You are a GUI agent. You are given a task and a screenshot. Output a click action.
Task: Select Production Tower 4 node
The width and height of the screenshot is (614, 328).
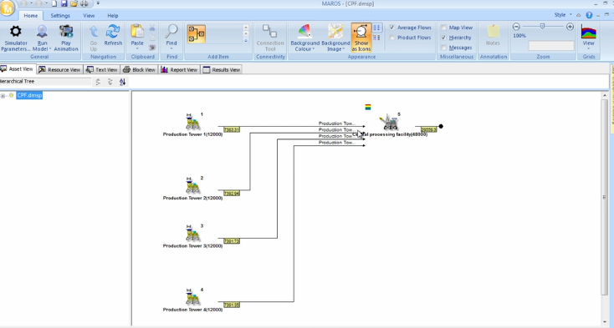point(192,297)
